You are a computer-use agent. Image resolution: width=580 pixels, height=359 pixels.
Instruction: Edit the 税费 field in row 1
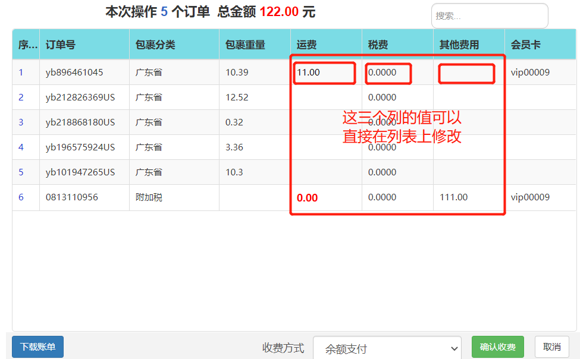point(388,73)
